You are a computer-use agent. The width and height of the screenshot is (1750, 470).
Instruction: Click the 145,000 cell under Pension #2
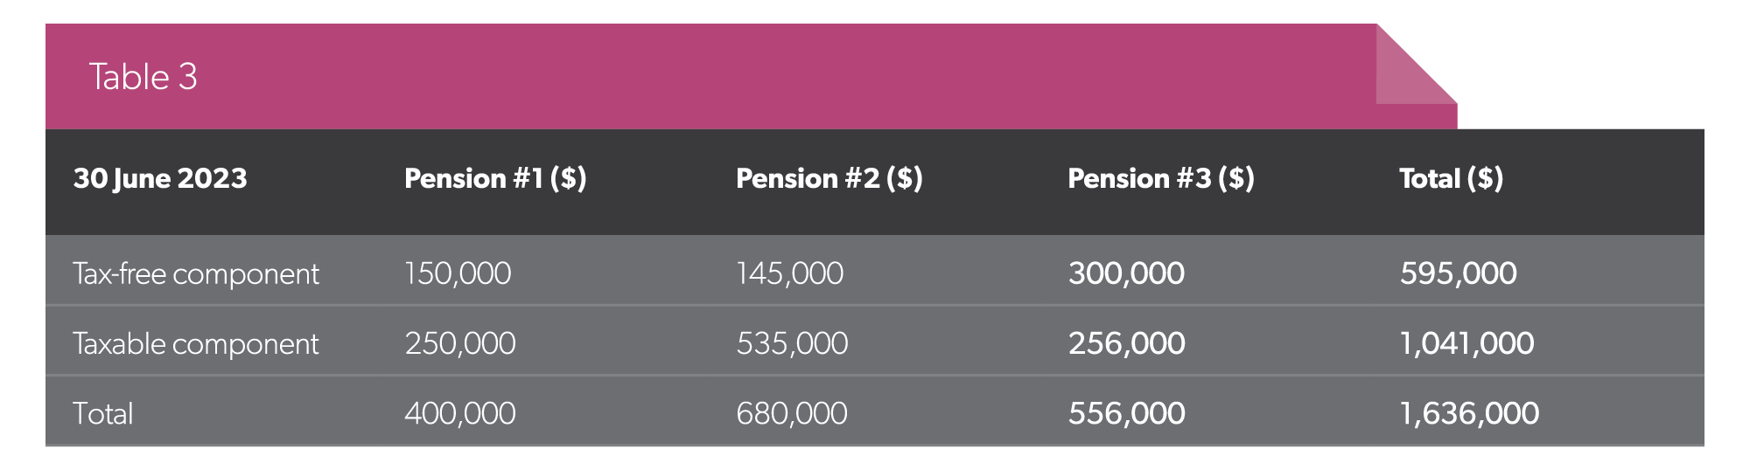pos(790,273)
